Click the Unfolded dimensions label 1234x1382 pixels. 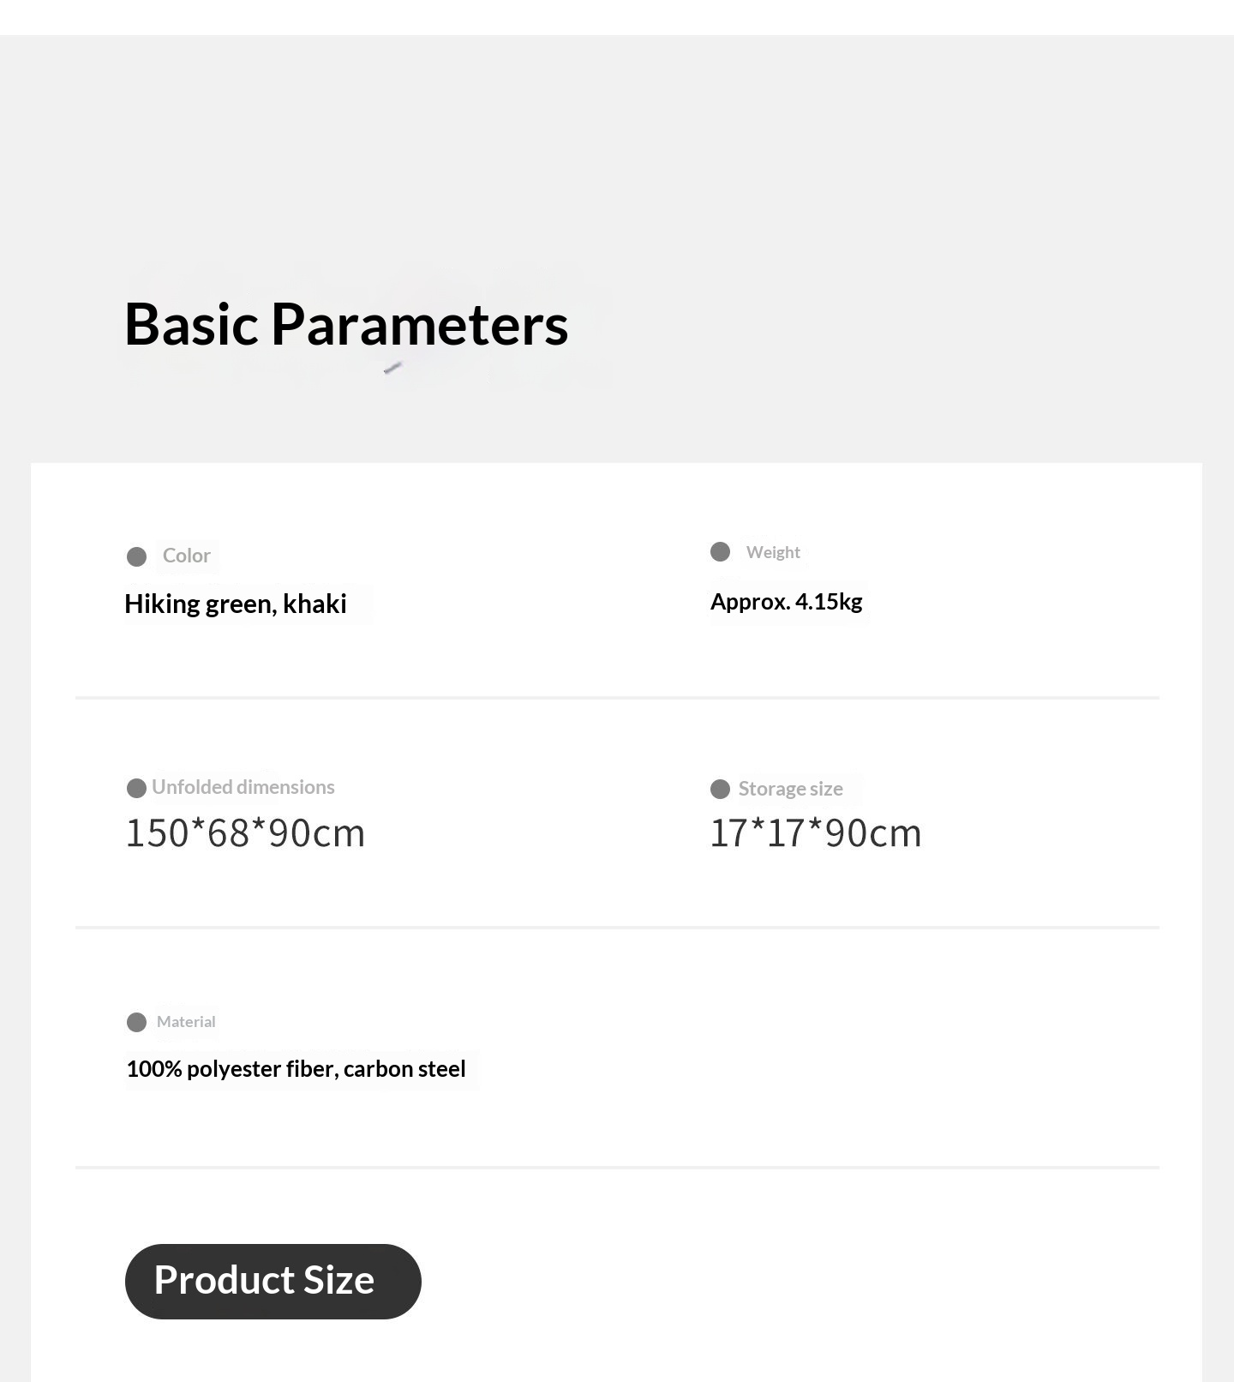tap(243, 787)
